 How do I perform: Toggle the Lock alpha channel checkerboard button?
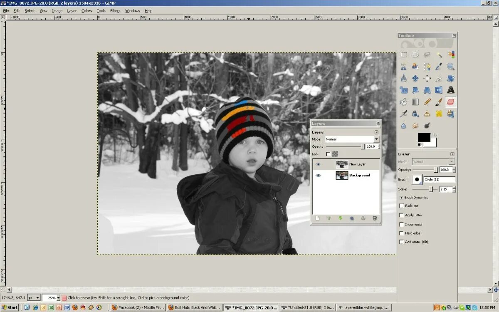pyautogui.click(x=335, y=154)
